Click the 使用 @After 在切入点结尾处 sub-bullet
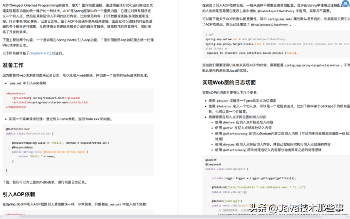This screenshot has height=219, width=350. pyautogui.click(x=244, y=128)
